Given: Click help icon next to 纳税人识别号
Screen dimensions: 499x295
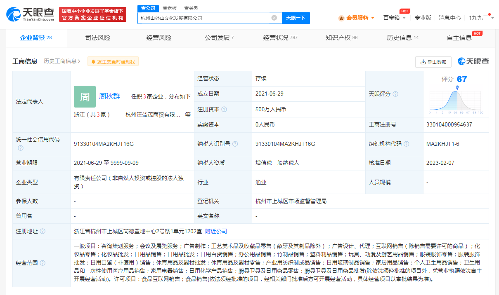Looking at the screenshot, I should (x=235, y=144).
